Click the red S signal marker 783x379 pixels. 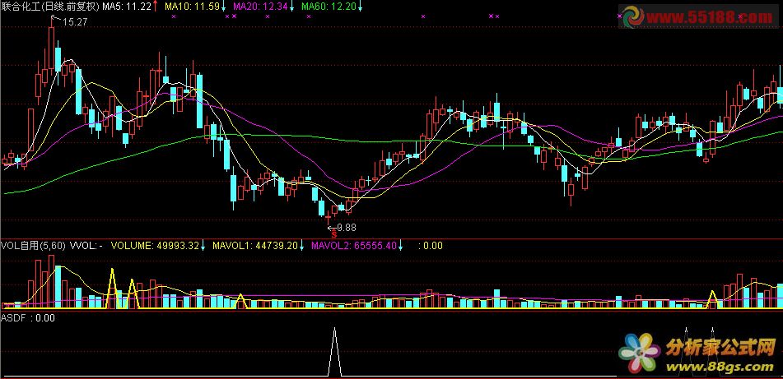tap(333, 233)
